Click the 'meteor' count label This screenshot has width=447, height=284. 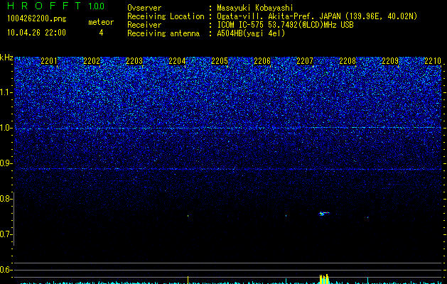101,22
